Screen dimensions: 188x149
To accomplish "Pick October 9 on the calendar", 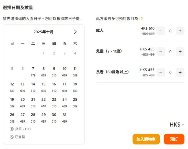I will (x=54, y=71).
